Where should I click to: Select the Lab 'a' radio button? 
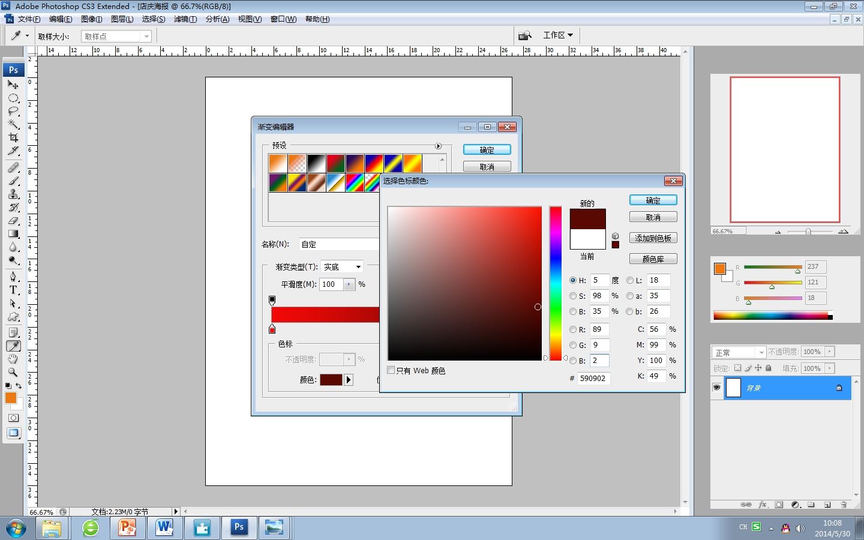click(x=630, y=296)
